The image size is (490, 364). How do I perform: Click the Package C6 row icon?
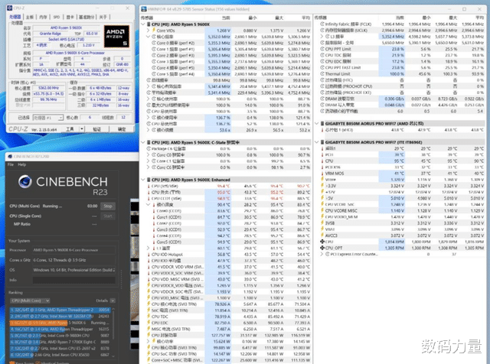click(149, 148)
